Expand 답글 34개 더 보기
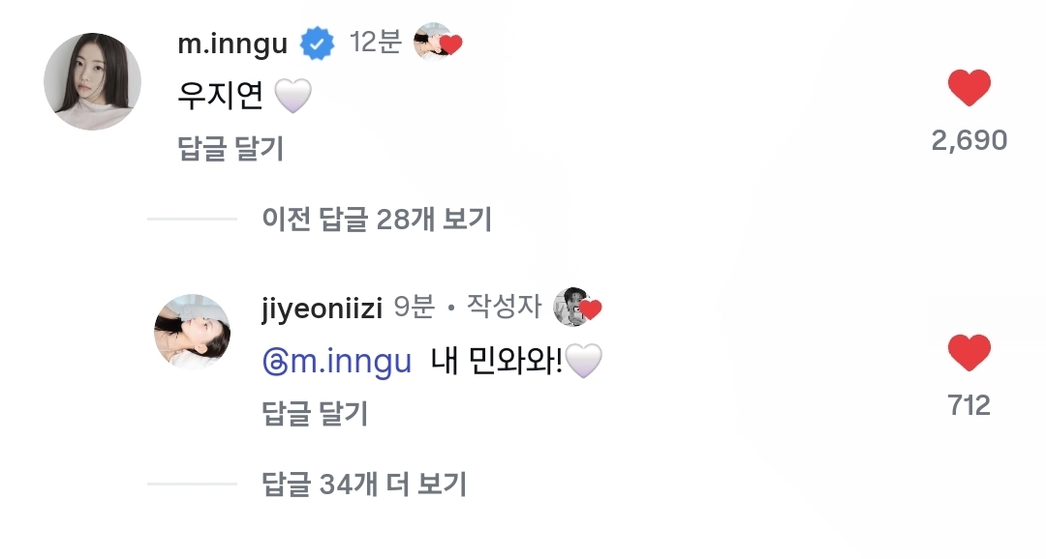This screenshot has width=1046, height=559. pyautogui.click(x=364, y=483)
